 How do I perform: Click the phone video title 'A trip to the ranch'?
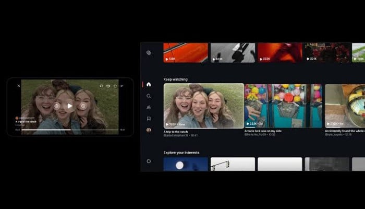pos(26,122)
